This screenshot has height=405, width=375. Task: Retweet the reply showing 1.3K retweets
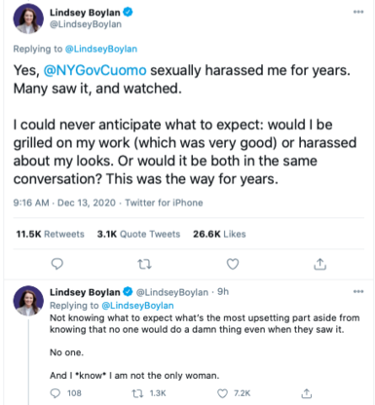[136, 393]
